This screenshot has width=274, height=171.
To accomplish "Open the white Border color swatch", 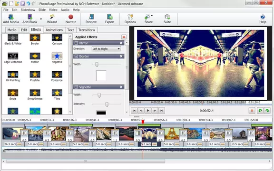I will click(x=101, y=76).
